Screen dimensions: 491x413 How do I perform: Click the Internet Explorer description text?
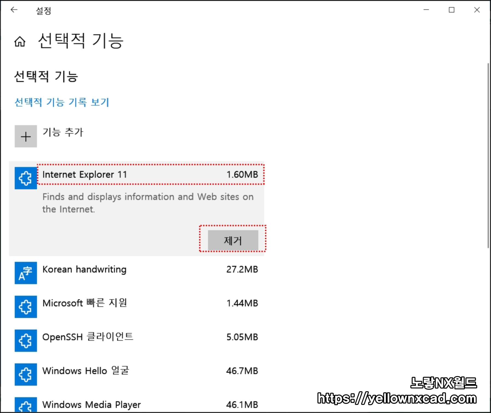coord(148,203)
